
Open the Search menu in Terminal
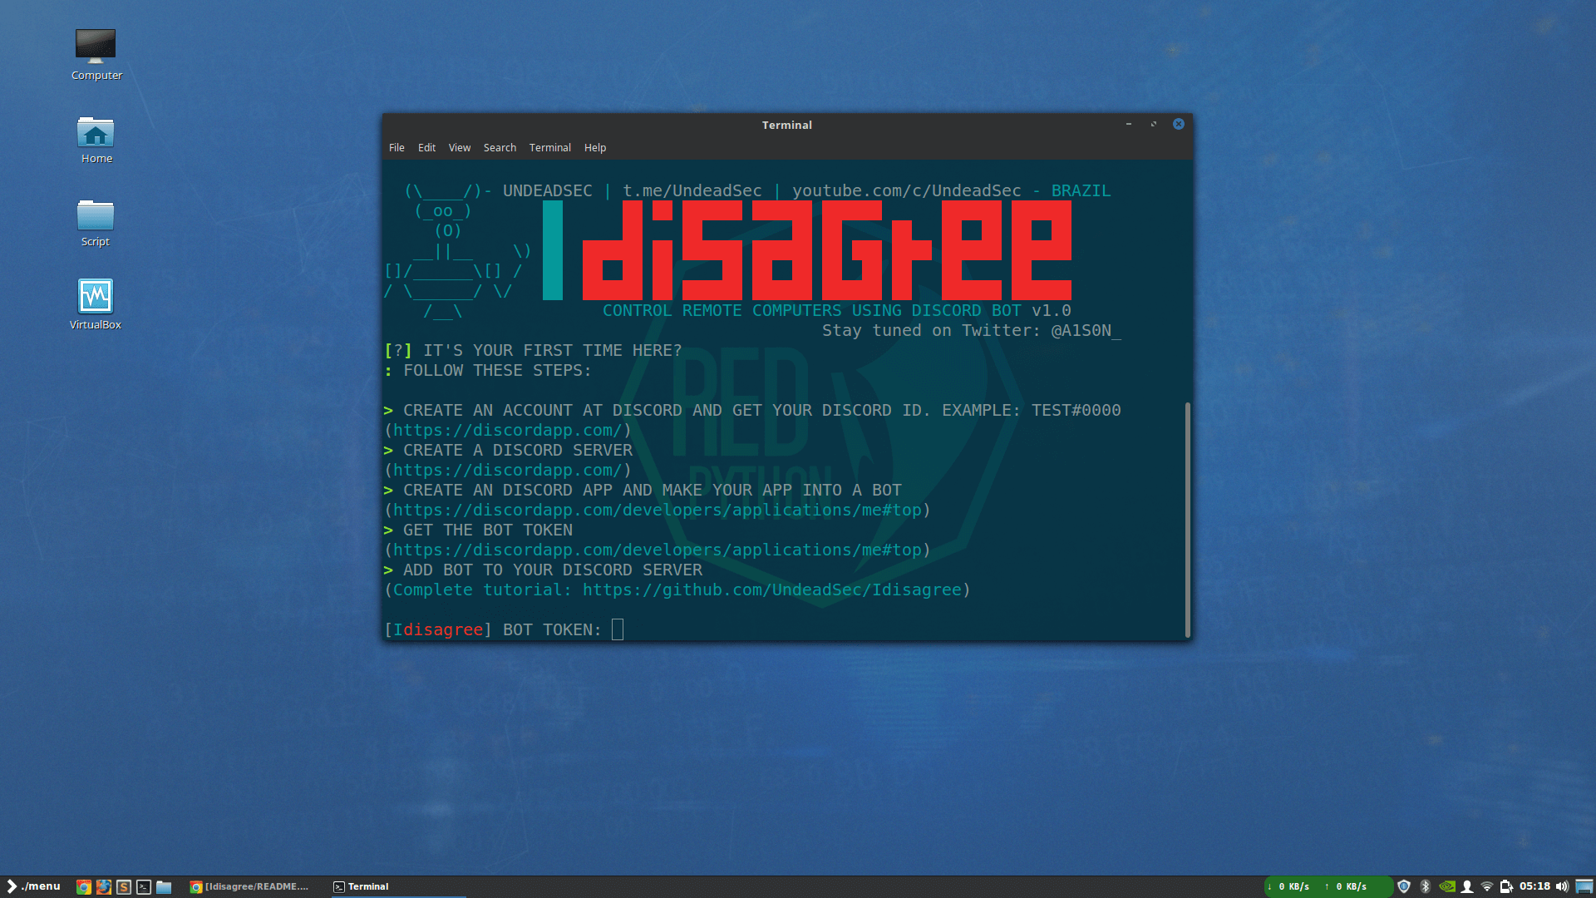[x=500, y=147]
